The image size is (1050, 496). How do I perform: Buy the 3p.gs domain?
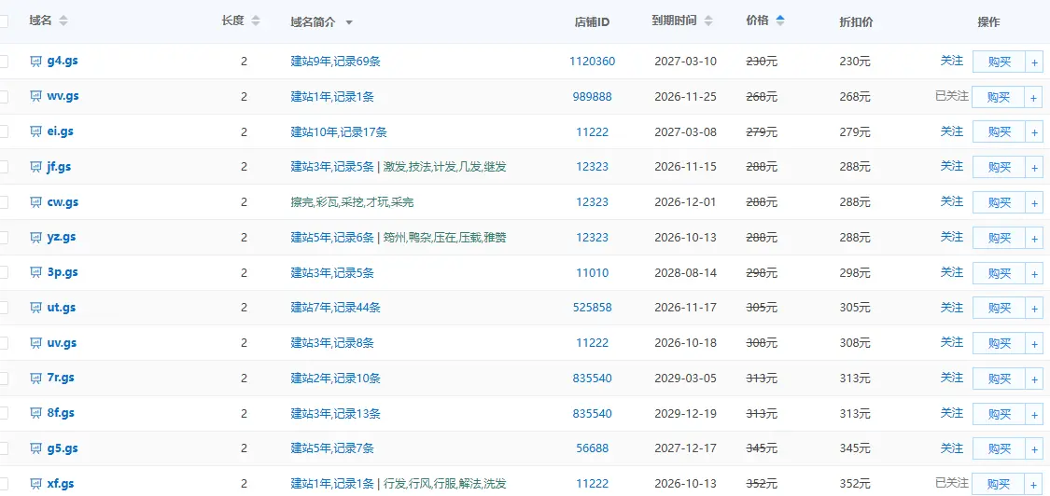(x=999, y=273)
